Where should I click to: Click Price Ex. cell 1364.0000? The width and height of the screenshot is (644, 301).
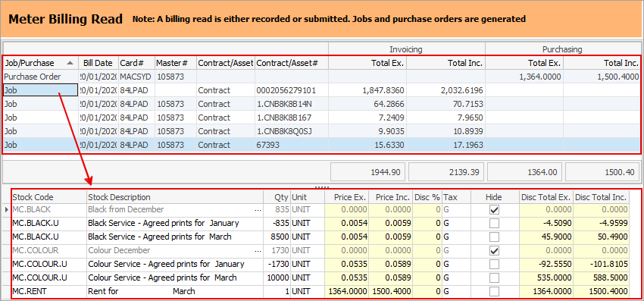tap(347, 292)
